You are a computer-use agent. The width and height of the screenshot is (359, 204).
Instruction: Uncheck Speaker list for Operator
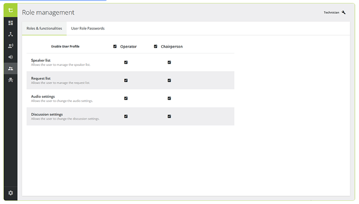tap(126, 62)
